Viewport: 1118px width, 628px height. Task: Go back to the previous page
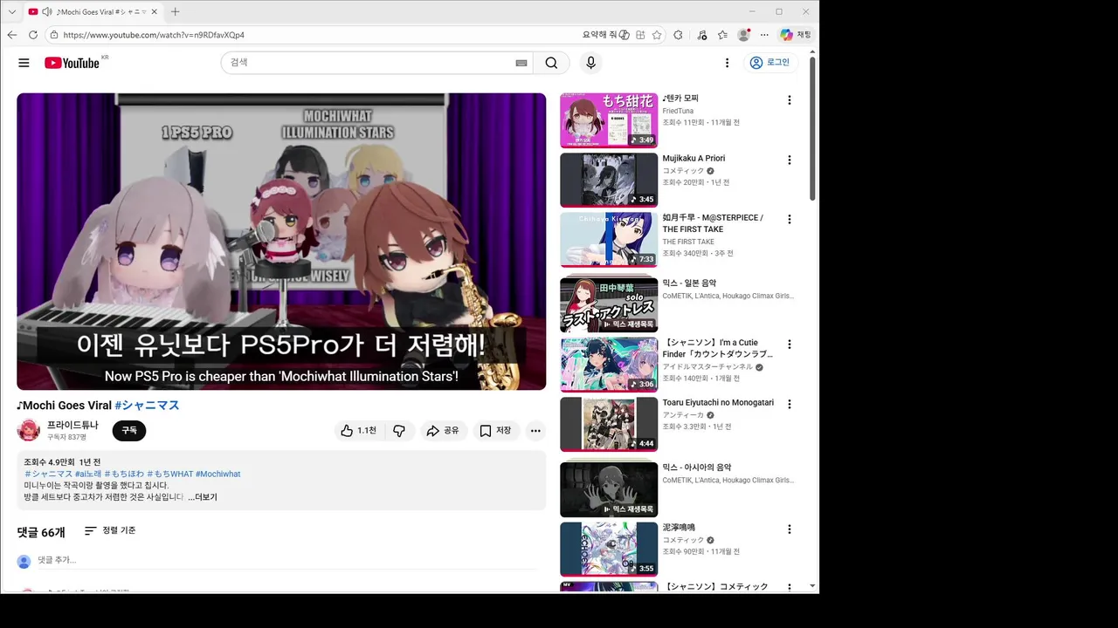(x=12, y=35)
